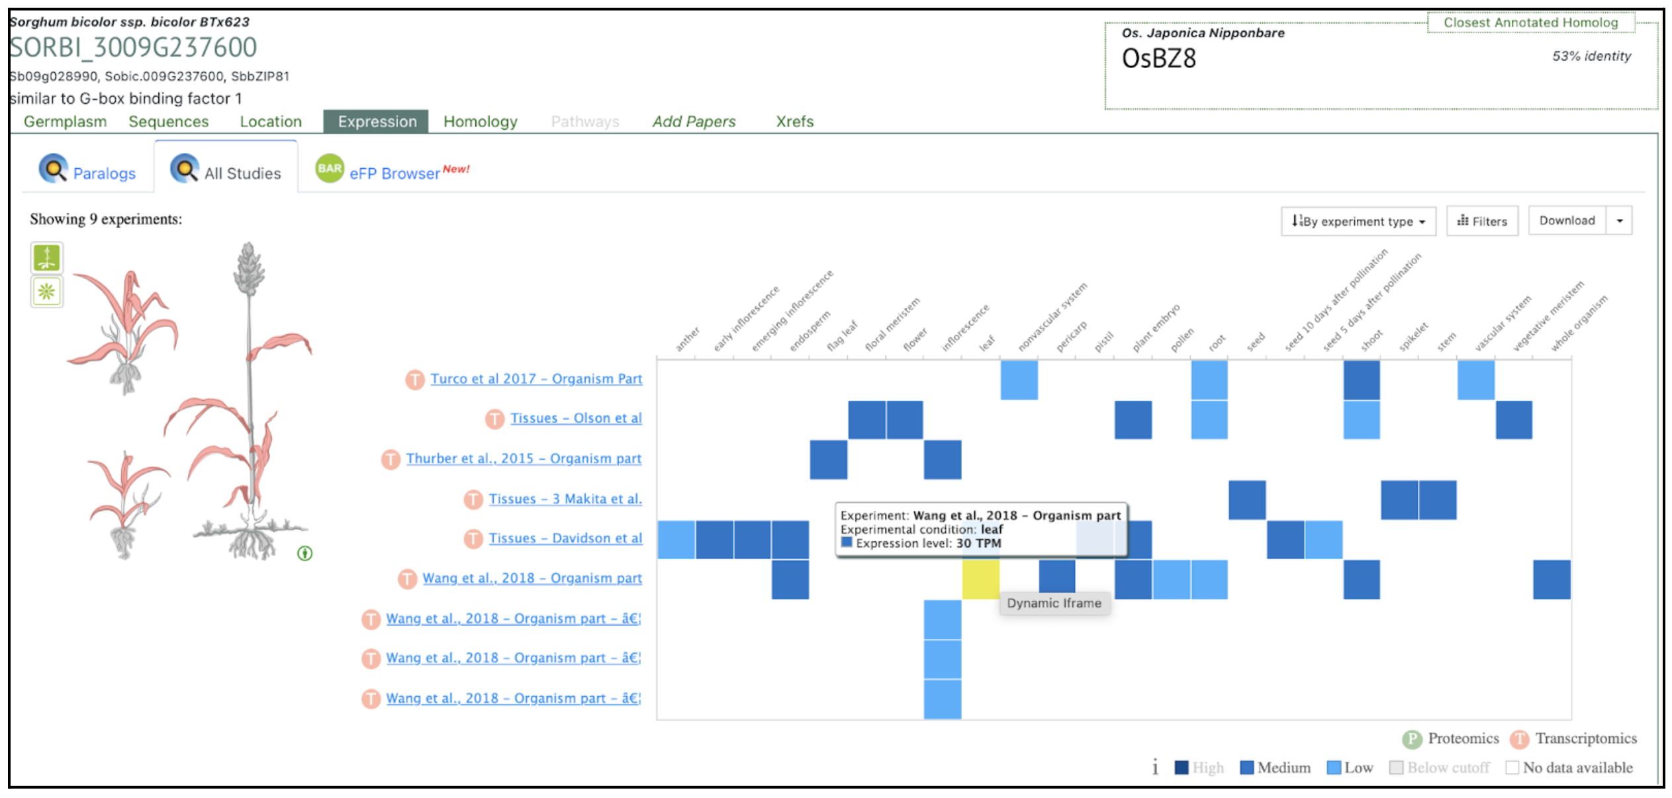Switch to the Homology tab
The width and height of the screenshot is (1672, 798).
(480, 122)
